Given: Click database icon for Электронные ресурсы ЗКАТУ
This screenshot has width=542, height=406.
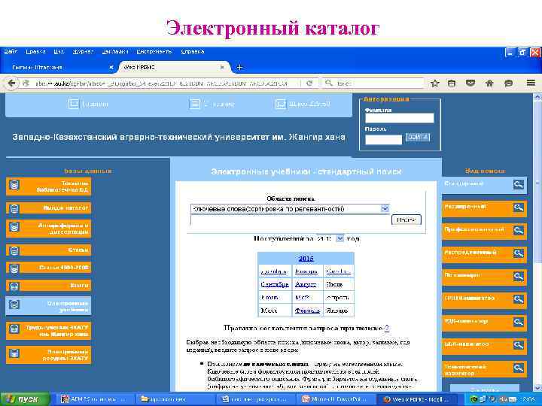Looking at the screenshot, I should [x=14, y=354].
